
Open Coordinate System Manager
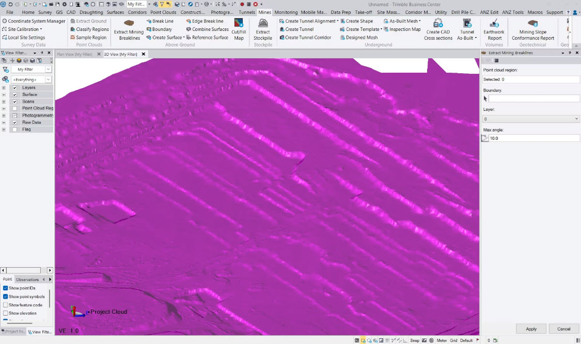[34, 21]
